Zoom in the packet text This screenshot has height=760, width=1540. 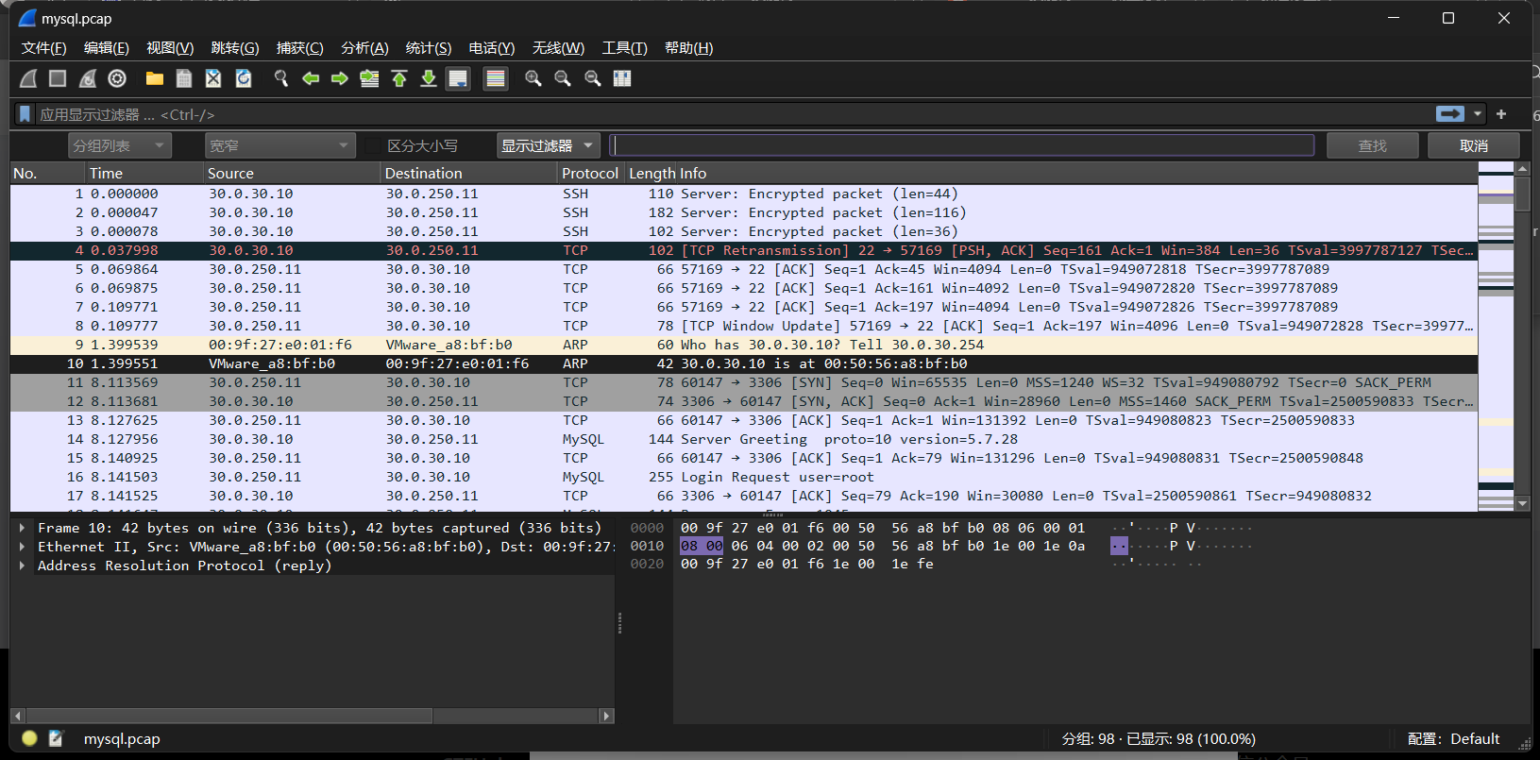coord(533,78)
